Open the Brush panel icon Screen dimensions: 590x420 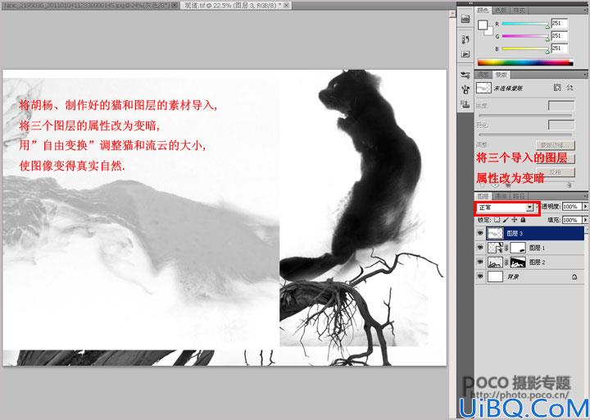tap(465, 89)
